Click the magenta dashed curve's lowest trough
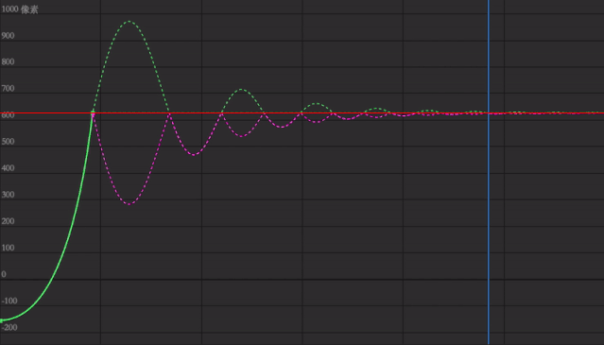Image resolution: width=604 pixels, height=345 pixels. coord(129,203)
